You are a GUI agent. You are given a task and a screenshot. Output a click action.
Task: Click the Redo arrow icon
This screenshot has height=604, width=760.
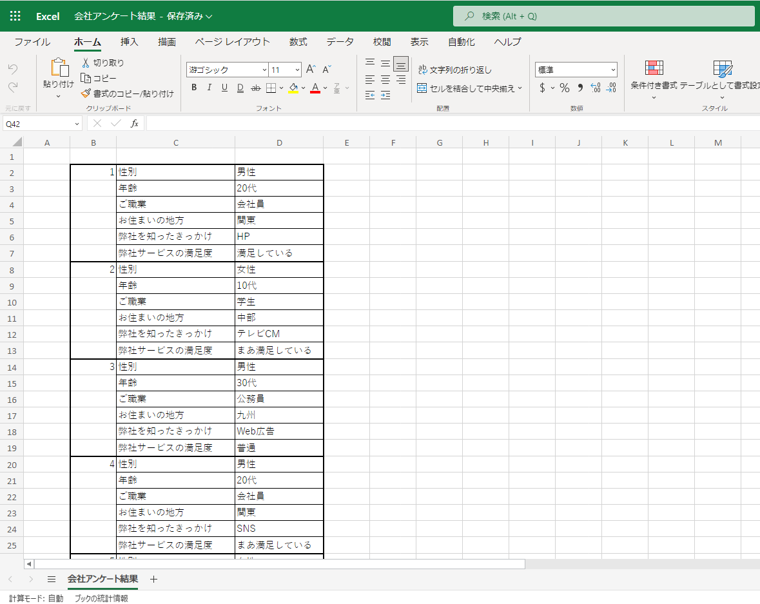coord(13,87)
